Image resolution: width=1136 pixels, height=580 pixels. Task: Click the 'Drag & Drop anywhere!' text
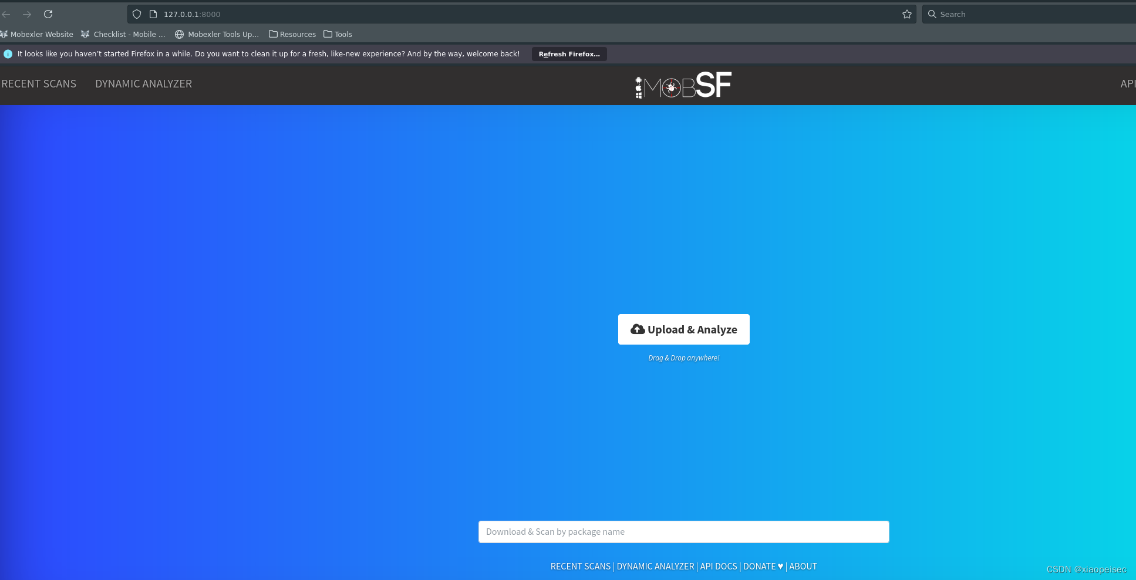pyautogui.click(x=683, y=358)
